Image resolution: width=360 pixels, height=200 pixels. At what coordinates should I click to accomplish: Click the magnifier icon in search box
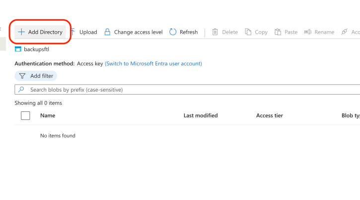[21, 90]
